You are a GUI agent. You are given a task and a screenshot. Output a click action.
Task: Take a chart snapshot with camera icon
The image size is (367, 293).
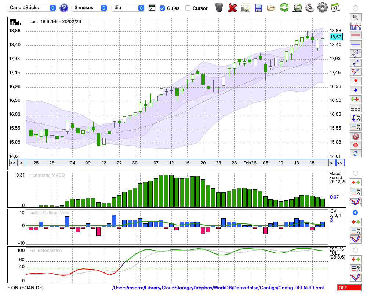pos(245,8)
